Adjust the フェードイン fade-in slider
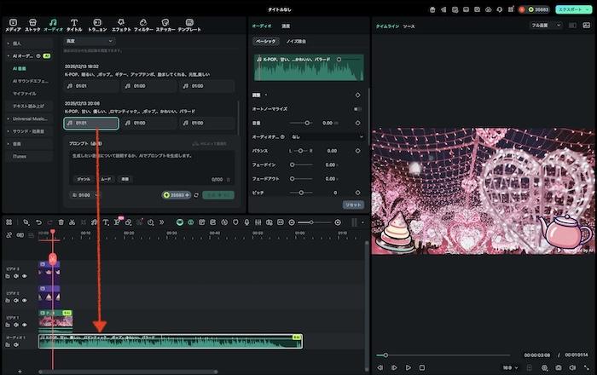 (301, 165)
